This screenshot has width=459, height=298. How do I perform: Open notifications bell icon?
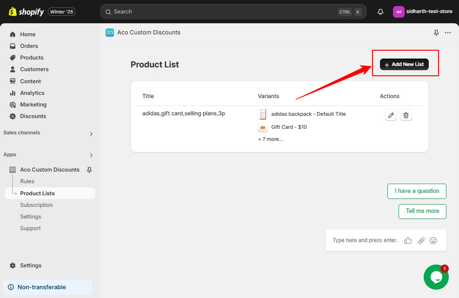pyautogui.click(x=380, y=12)
